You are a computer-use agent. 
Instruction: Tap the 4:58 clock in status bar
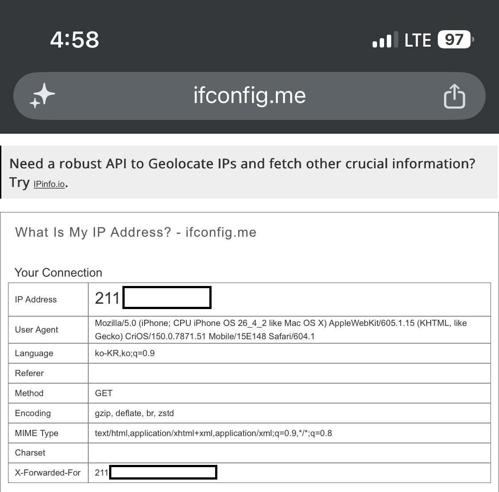click(75, 40)
